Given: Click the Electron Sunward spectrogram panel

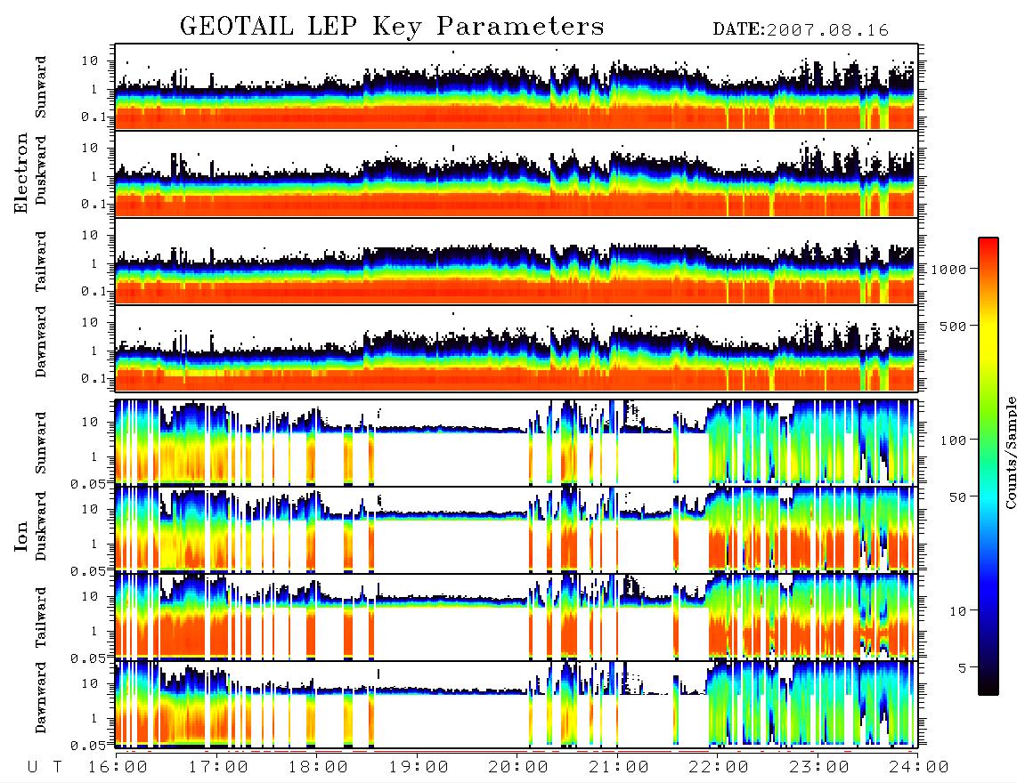Looking at the screenshot, I should (x=517, y=87).
